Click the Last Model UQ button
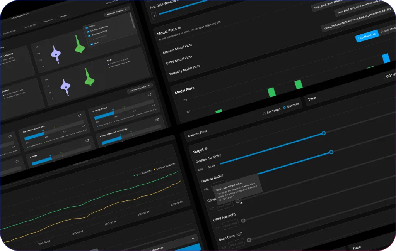The height and width of the screenshot is (251, 396). tap(367, 38)
